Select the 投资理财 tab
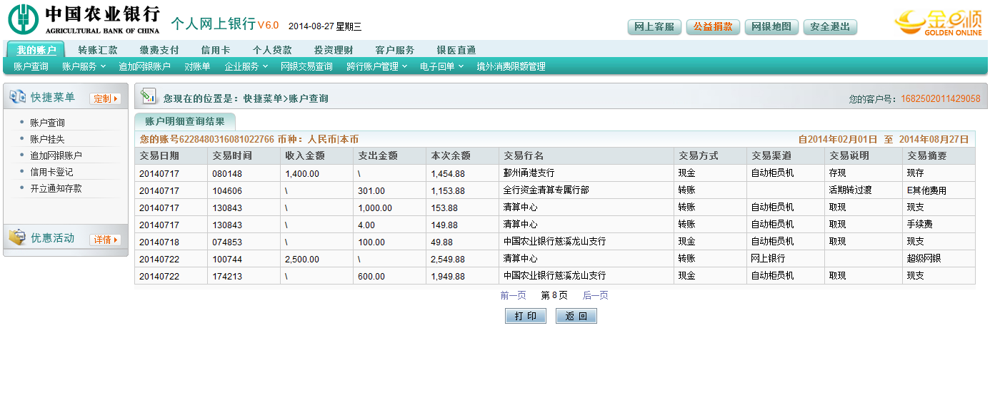The height and width of the screenshot is (415, 995). click(x=334, y=50)
